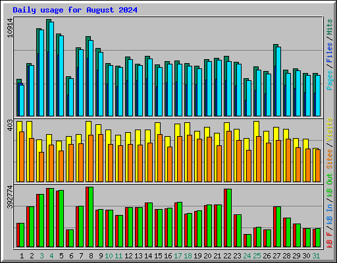Click the orange Sites bar for day 31

318,166
